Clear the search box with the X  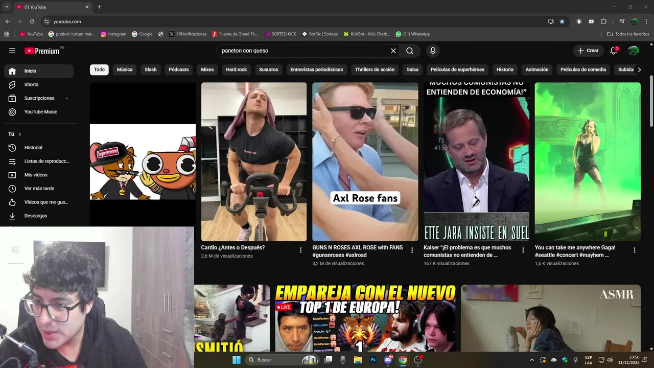pos(393,51)
